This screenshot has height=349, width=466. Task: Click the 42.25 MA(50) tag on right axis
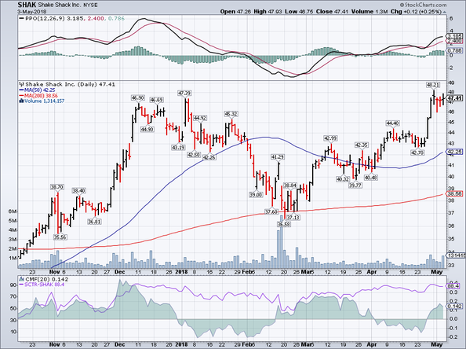click(x=455, y=152)
